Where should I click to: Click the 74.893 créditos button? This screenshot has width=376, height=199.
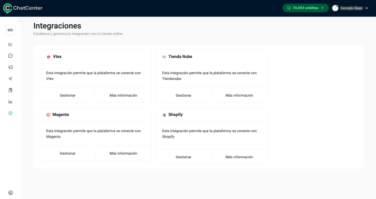(305, 8)
